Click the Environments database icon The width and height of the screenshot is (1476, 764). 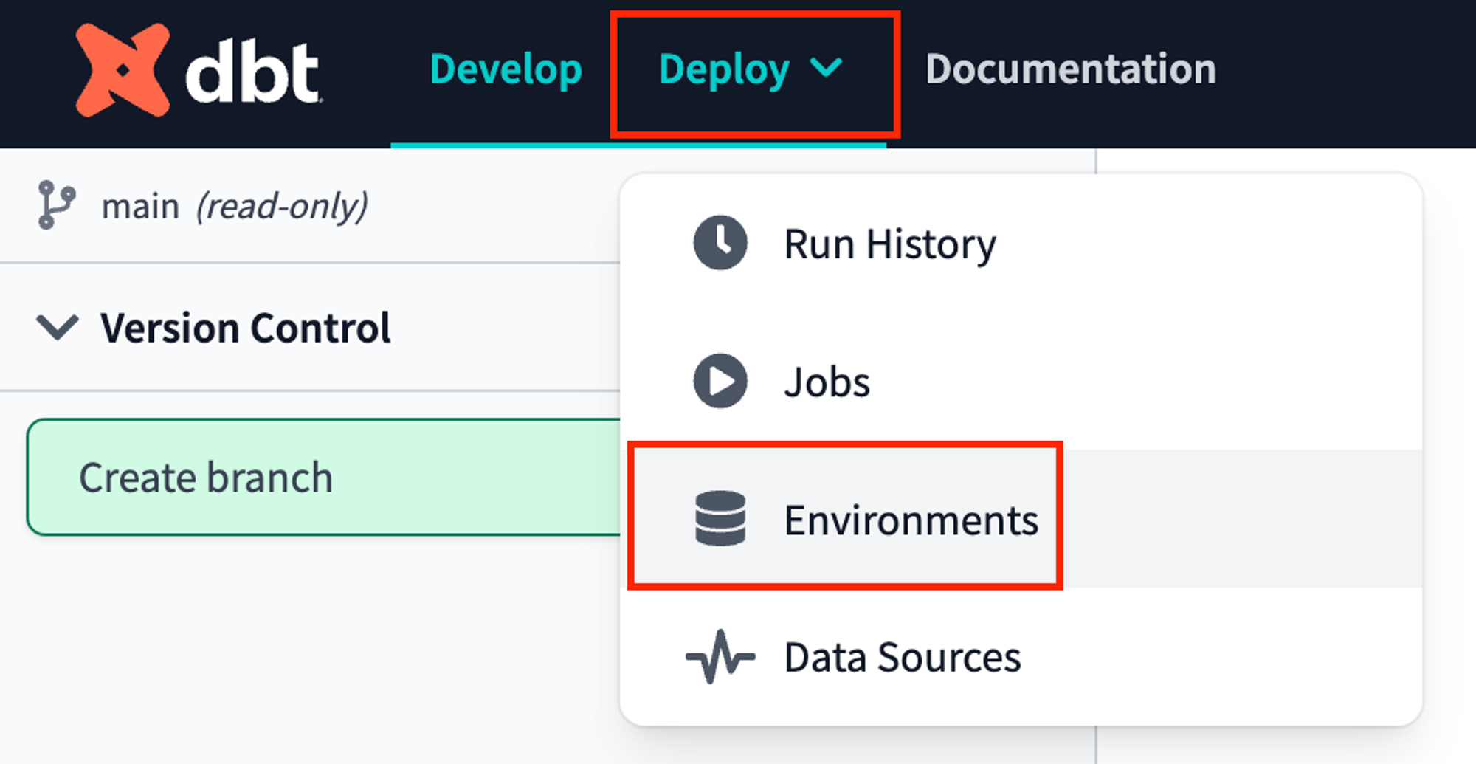pos(720,519)
